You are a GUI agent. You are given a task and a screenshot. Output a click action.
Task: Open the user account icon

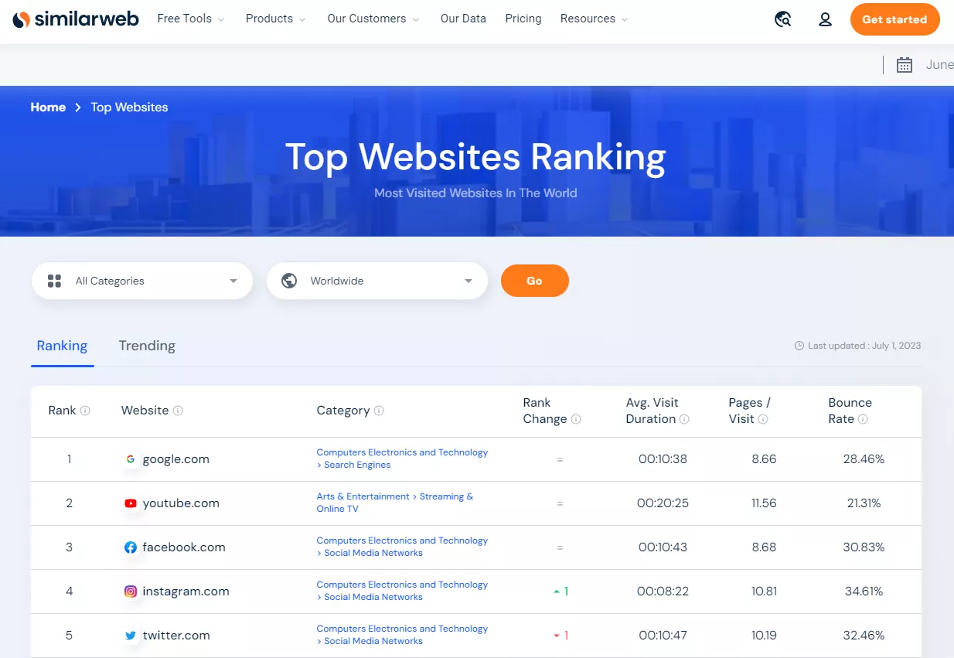click(x=825, y=19)
